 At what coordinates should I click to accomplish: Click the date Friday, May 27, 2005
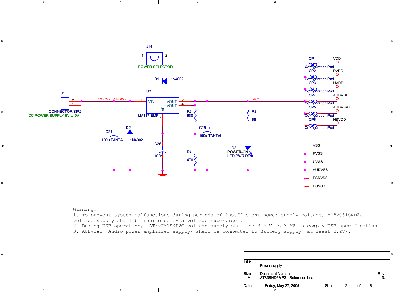point(282,286)
